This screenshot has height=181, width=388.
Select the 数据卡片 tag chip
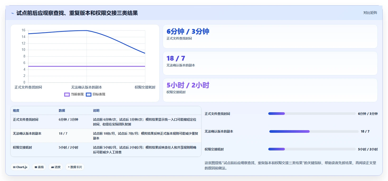click(x=75, y=167)
